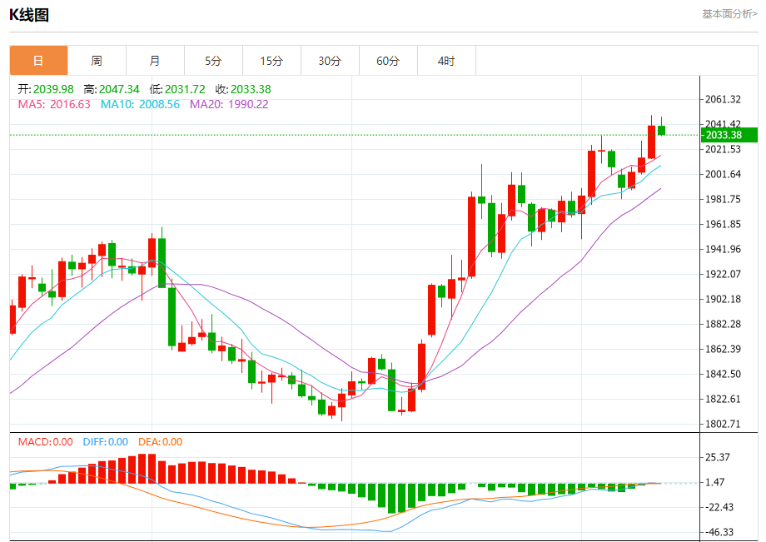The width and height of the screenshot is (766, 542).
Task: Click the K线图 heading
Action: (29, 15)
